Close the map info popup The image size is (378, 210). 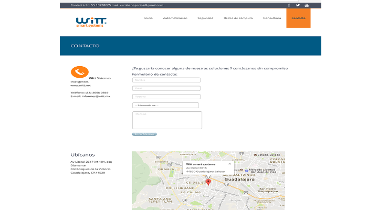point(230,164)
